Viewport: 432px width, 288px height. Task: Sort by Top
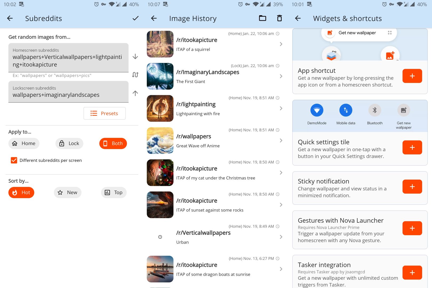(x=114, y=193)
